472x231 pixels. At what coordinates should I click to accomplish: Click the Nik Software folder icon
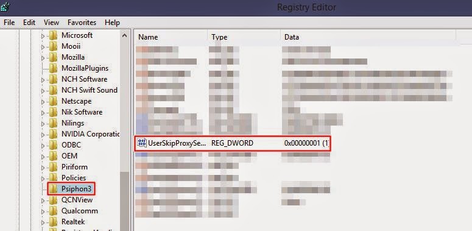tap(53, 112)
